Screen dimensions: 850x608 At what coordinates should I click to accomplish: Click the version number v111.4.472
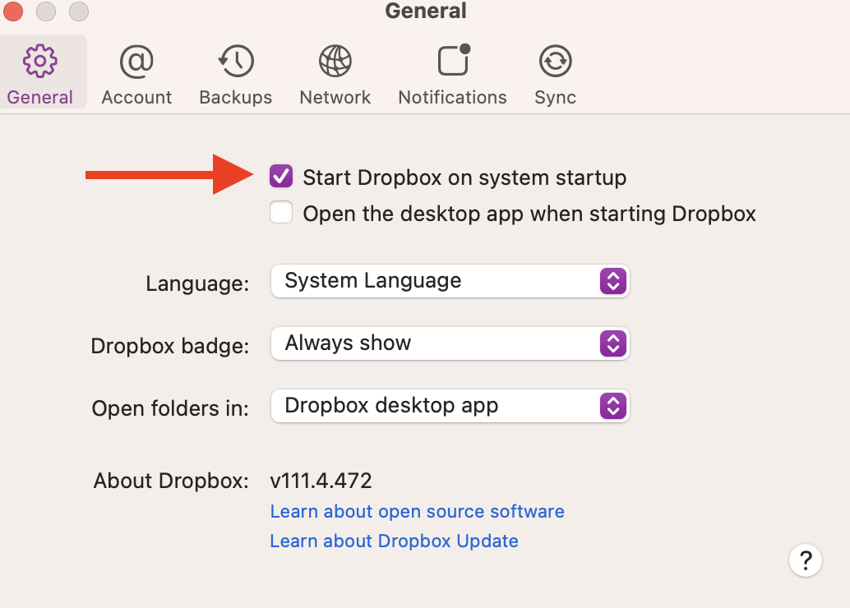[321, 481]
